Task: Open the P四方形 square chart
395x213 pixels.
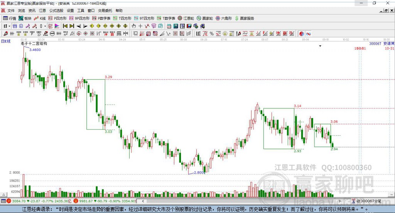Action: coord(57,18)
